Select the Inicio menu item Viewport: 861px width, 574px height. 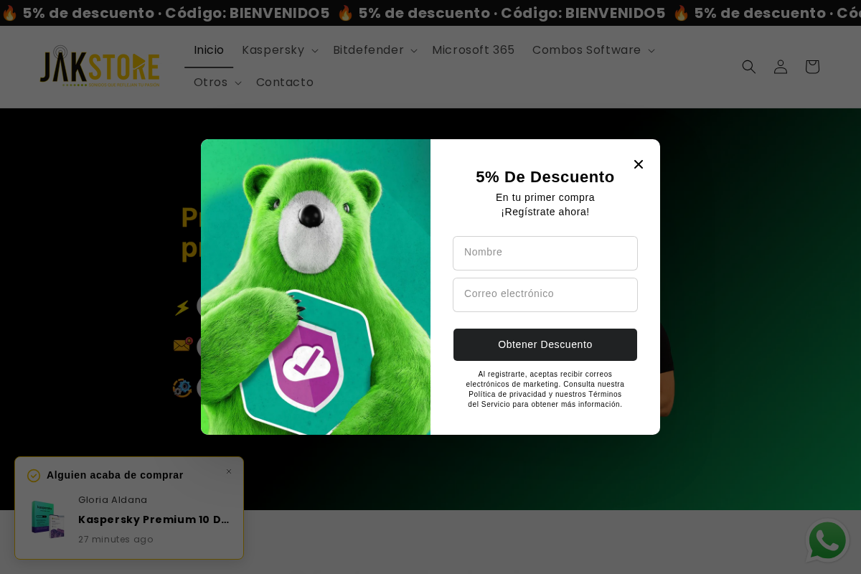point(209,50)
